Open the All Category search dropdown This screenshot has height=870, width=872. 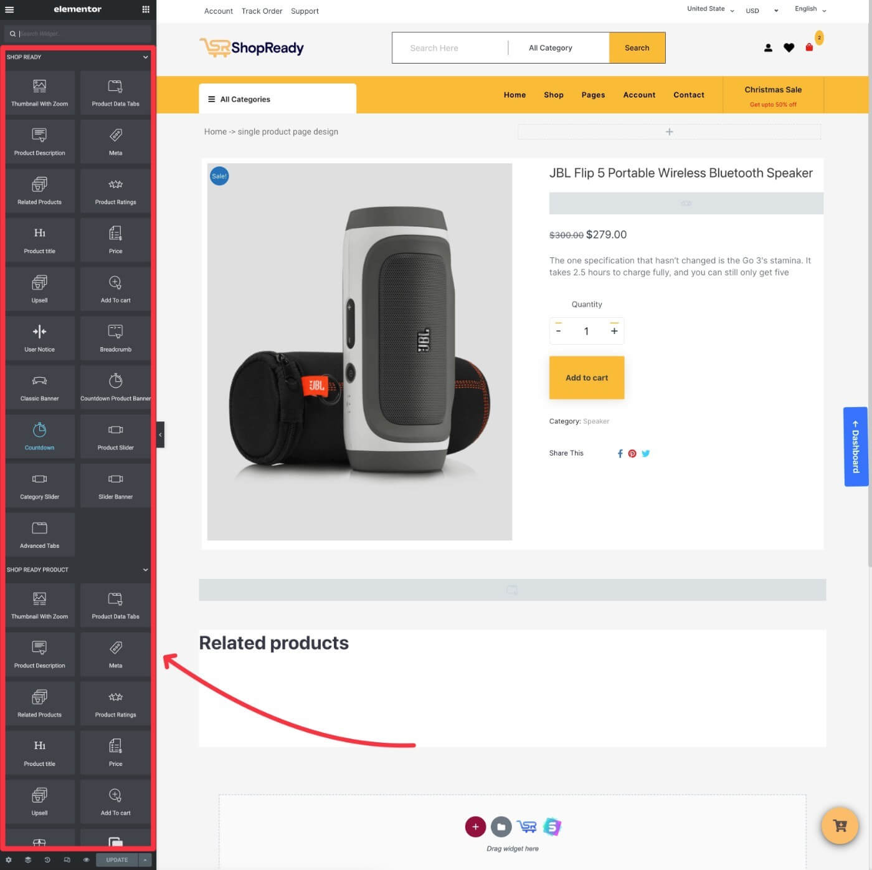559,48
